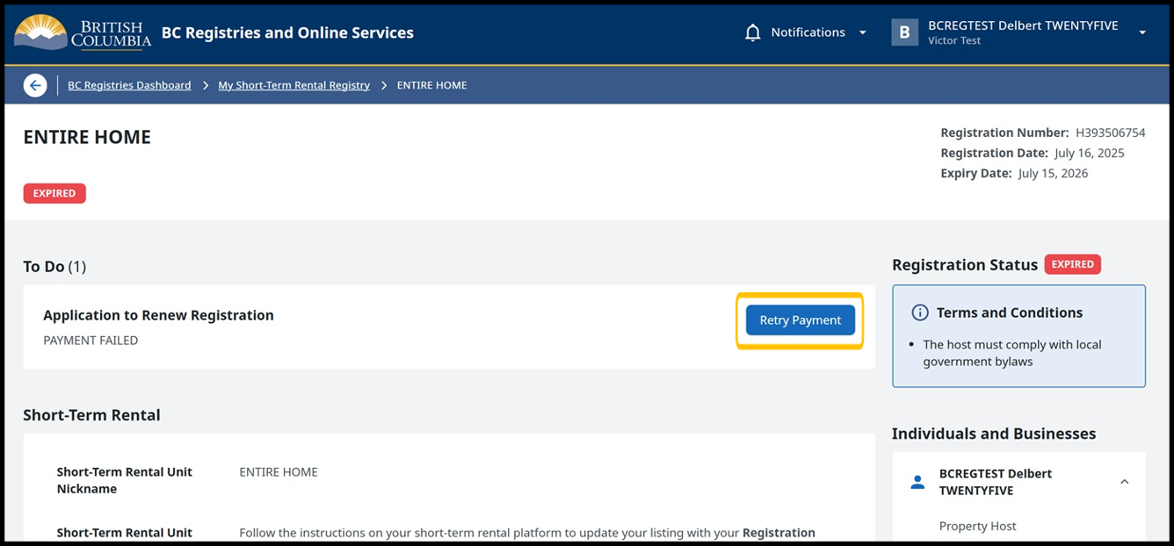Image resolution: width=1174 pixels, height=546 pixels.
Task: Click the Notifications bell icon
Action: (752, 32)
